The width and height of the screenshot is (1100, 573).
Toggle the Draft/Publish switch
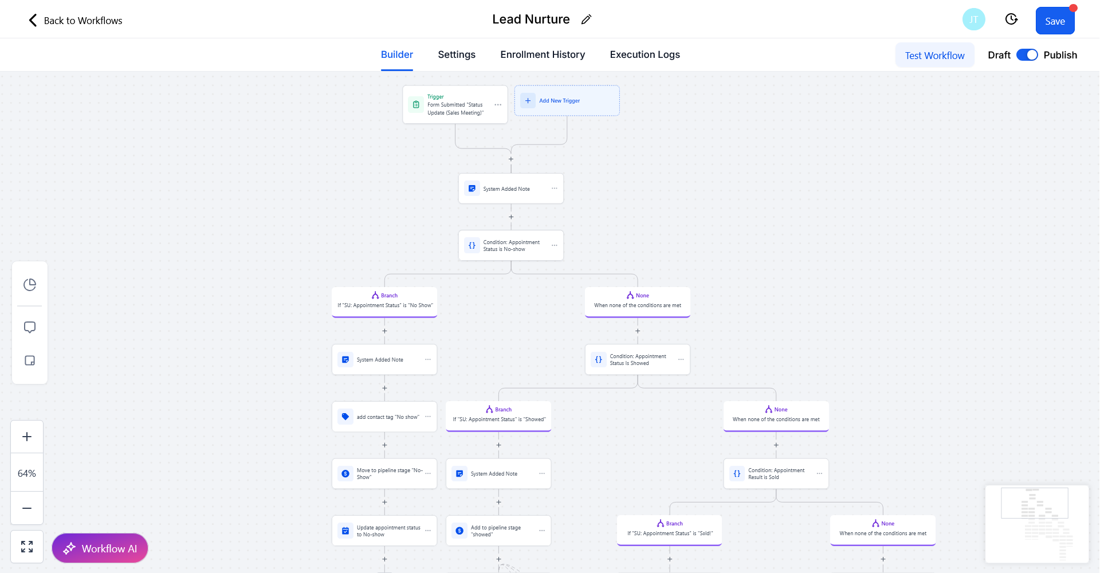click(x=1027, y=55)
